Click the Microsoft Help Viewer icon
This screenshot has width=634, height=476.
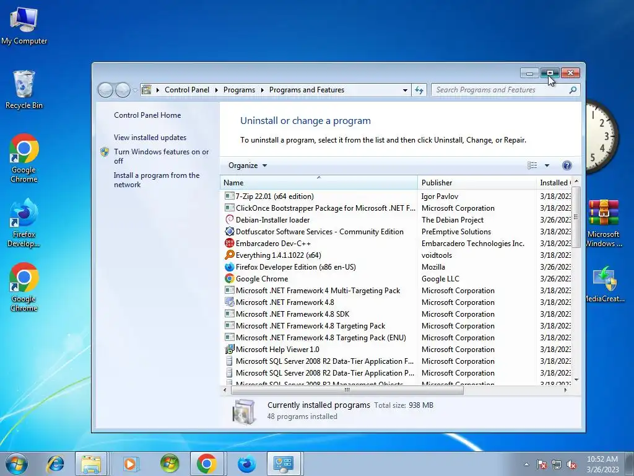229,349
